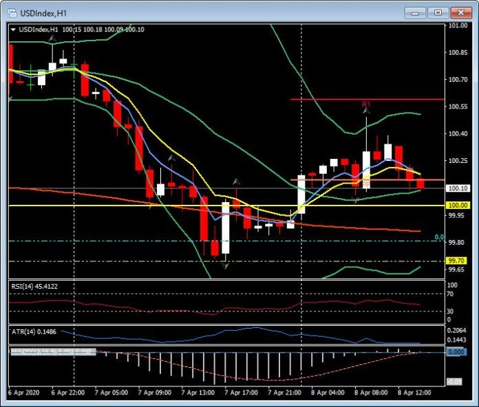Click the 7 Apr 17:00 time axis label
This screenshot has width=479, height=407.
tap(241, 393)
